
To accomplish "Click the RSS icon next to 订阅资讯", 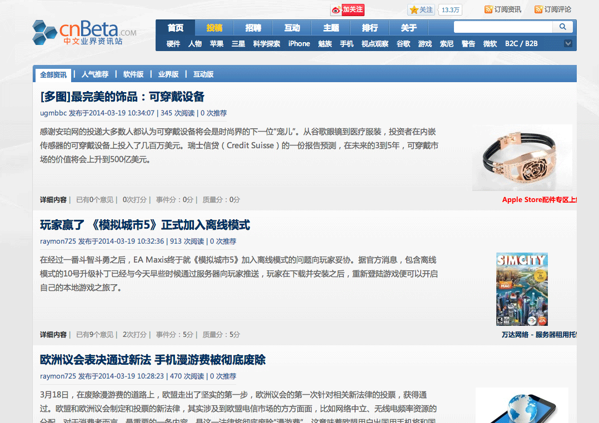I will (x=488, y=9).
